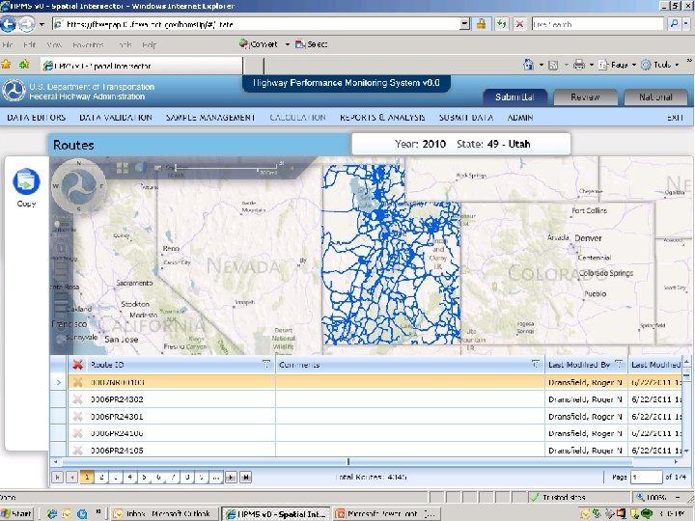This screenshot has height=521, width=695.
Task: Delete route row 0006PR24301
Action: (77, 417)
